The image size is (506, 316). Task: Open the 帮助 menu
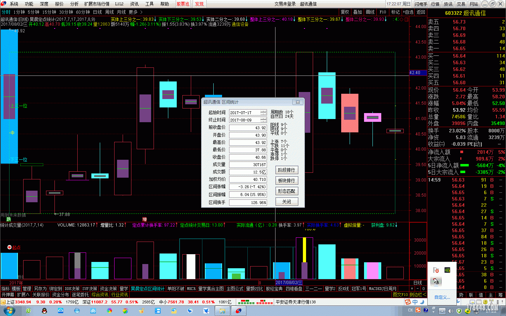164,4
